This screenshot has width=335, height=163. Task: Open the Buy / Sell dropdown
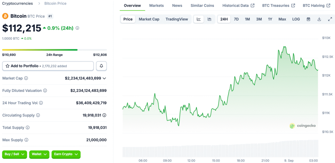point(14,154)
